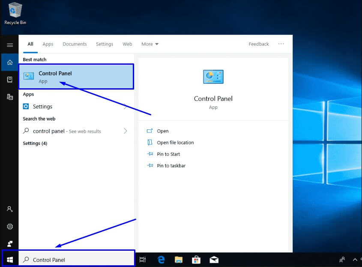Open Task View on the taskbar
Image resolution: width=362 pixels, height=267 pixels.
(x=143, y=260)
